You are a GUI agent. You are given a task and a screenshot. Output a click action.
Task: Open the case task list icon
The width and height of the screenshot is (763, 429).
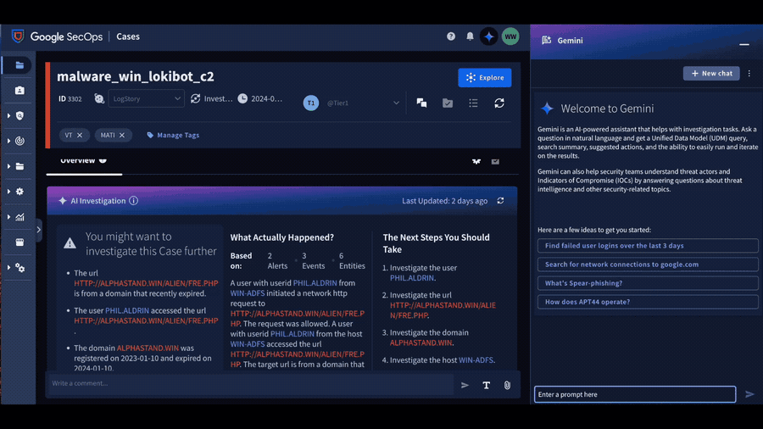(473, 103)
